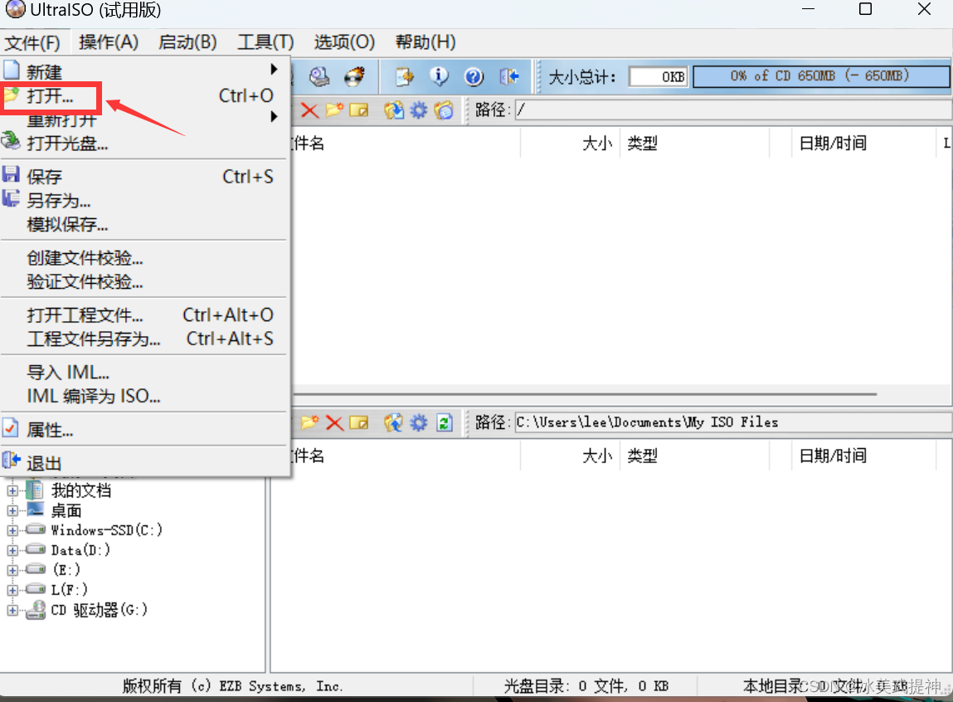
Task: Click the My ISO Files local path field
Action: [733, 422]
